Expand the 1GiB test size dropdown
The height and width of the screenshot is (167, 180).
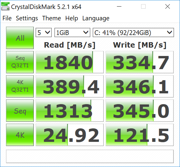click(72, 33)
